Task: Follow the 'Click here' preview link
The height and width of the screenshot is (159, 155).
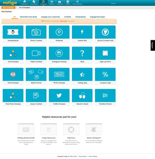Action: tap(63, 21)
